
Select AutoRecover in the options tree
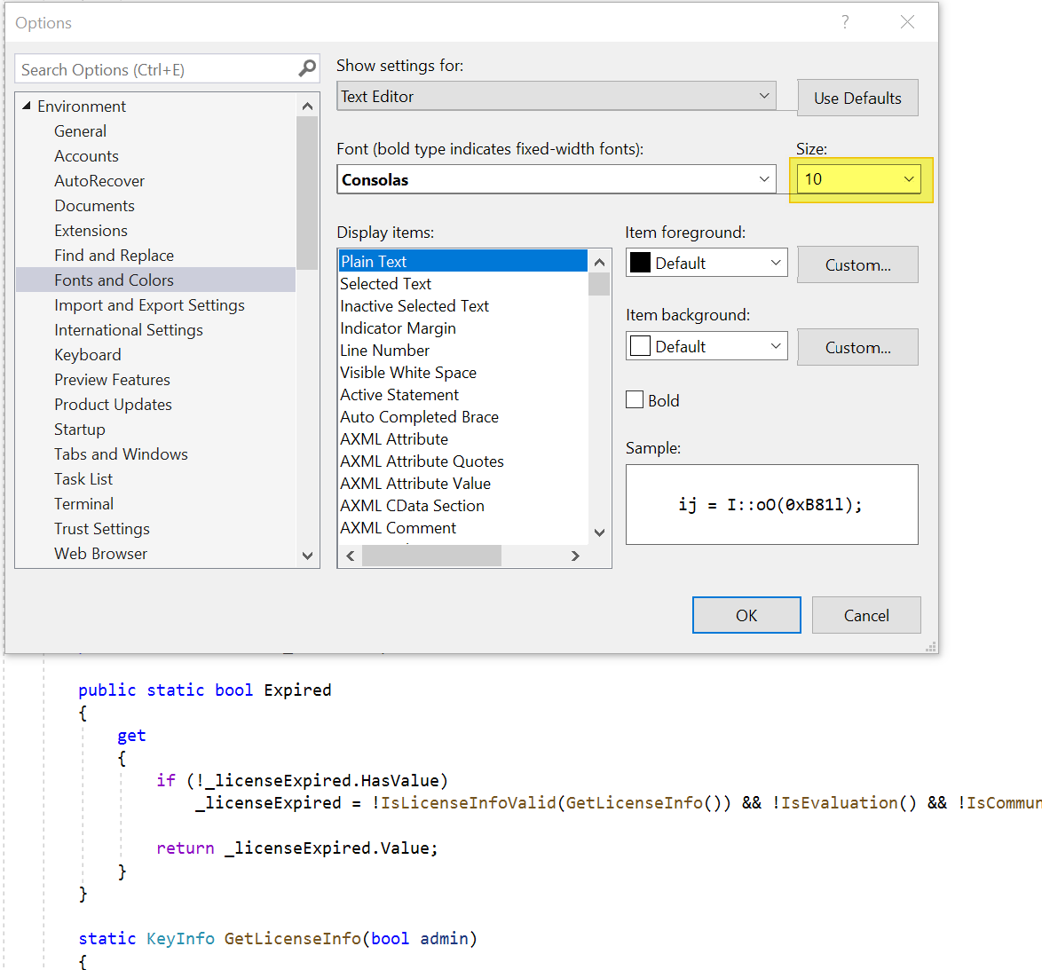[99, 181]
